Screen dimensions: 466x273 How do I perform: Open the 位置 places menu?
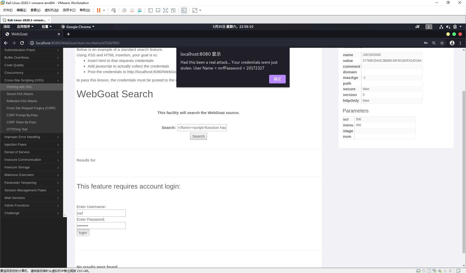tap(47, 27)
